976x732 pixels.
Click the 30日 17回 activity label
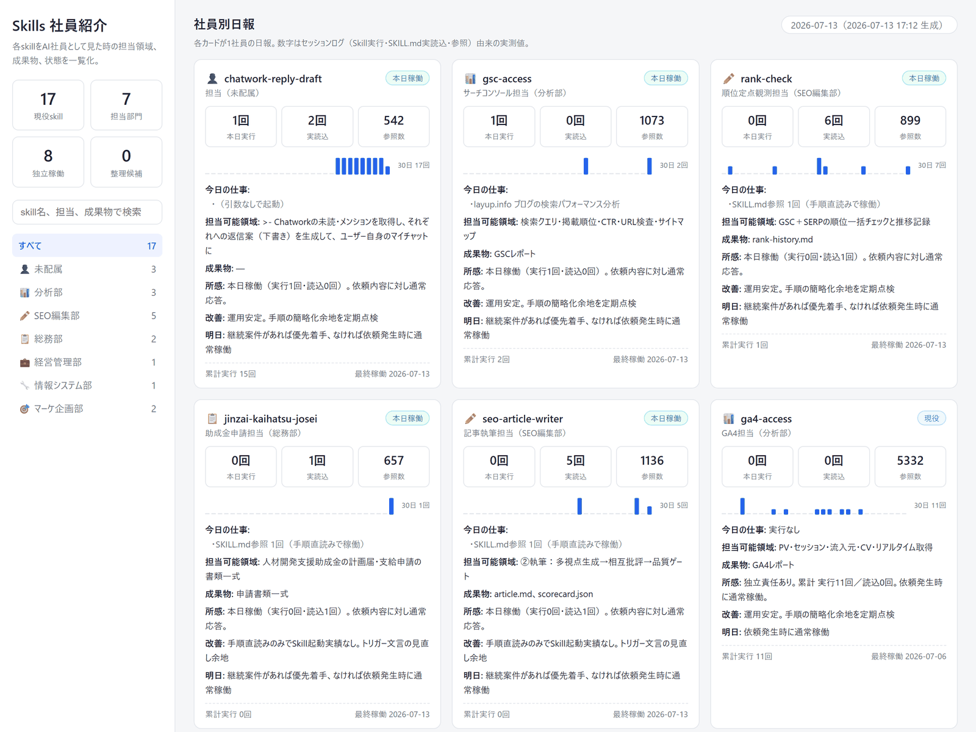(x=414, y=165)
